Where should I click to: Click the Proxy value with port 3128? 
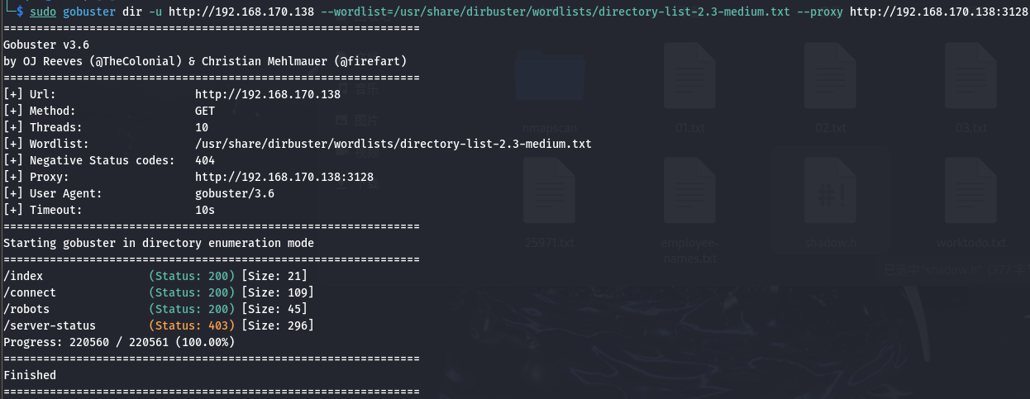coord(284,177)
